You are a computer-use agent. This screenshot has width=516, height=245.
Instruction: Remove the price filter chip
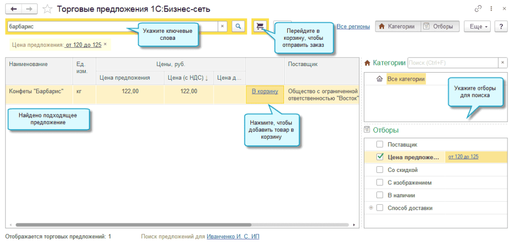(x=105, y=44)
